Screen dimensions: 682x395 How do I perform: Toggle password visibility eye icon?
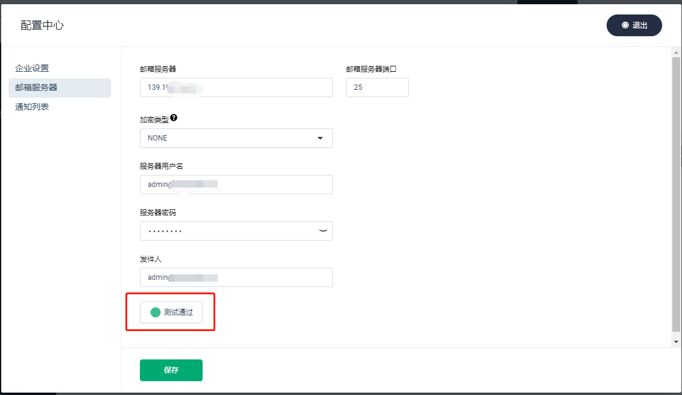tap(323, 231)
